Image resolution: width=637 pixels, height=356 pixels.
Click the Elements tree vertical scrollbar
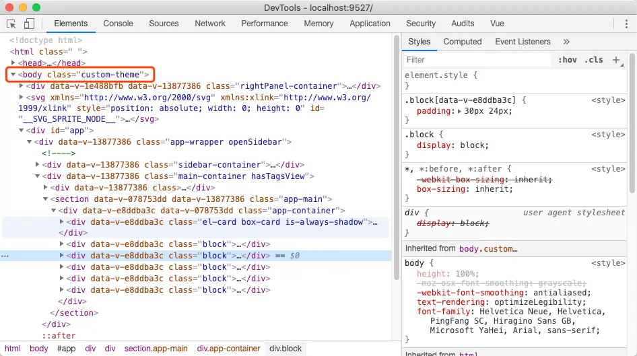coord(397,157)
